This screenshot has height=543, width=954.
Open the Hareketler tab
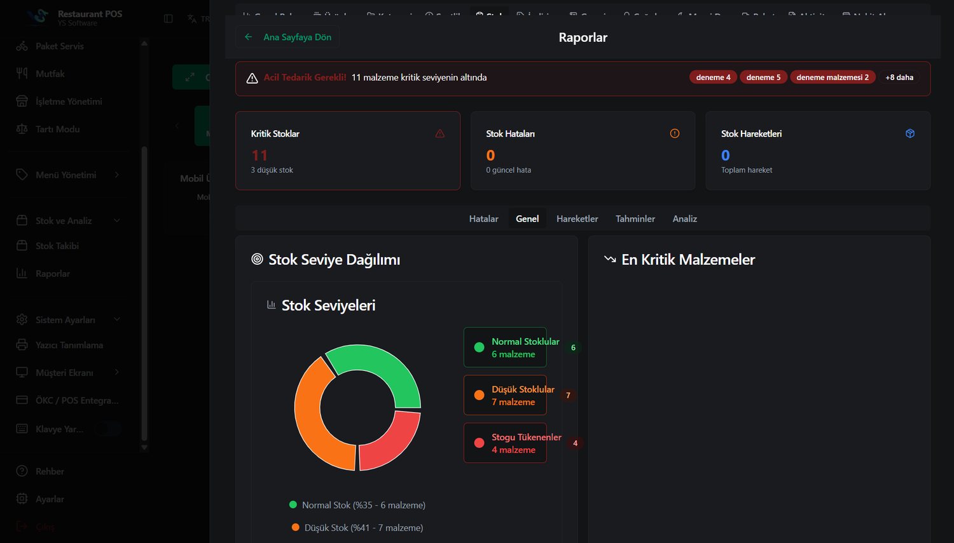[x=577, y=218]
